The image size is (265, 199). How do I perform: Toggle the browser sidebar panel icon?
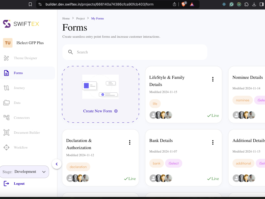262,5
